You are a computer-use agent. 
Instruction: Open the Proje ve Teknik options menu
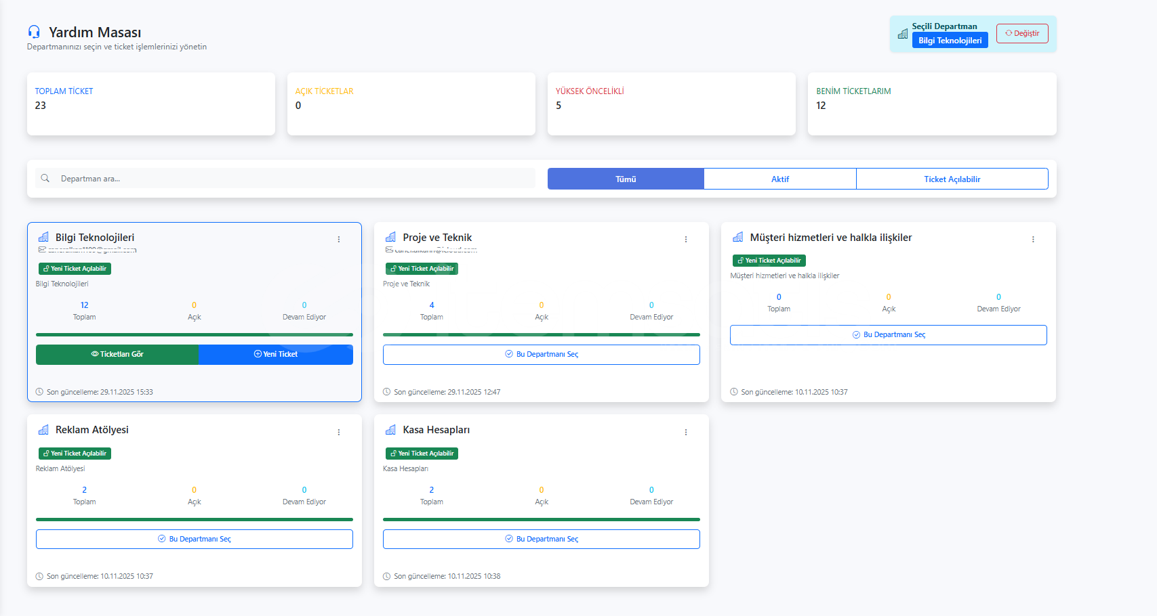[686, 240]
